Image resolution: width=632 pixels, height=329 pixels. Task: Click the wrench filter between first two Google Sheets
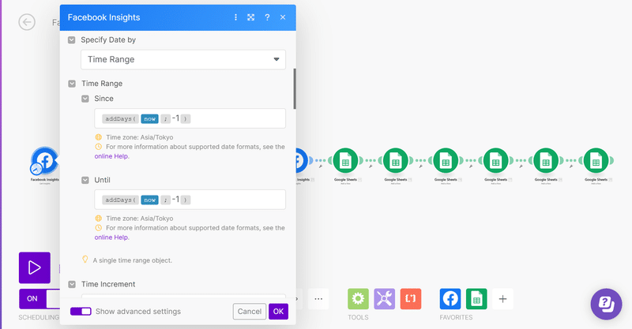coord(371,166)
